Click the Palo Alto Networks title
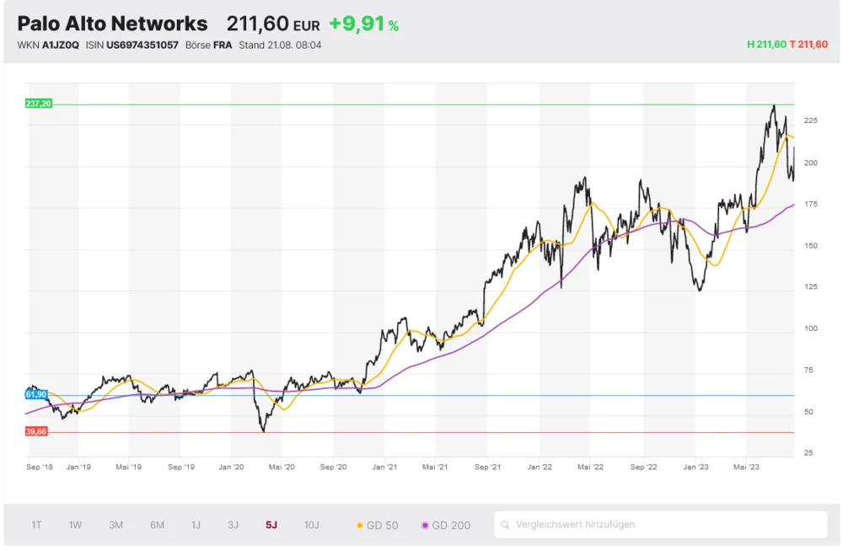This screenshot has height=550, width=843. [x=112, y=24]
